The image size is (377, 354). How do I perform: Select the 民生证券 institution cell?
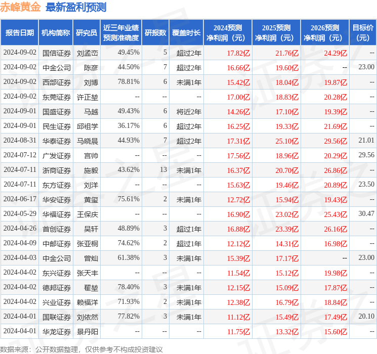point(57,126)
